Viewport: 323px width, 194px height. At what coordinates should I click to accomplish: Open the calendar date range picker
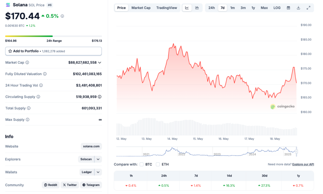(x=288, y=8)
